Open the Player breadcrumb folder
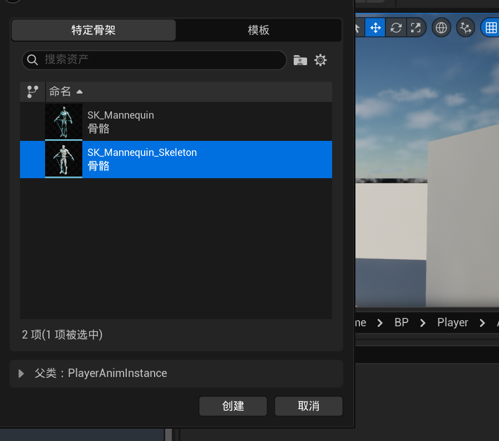 coord(452,322)
